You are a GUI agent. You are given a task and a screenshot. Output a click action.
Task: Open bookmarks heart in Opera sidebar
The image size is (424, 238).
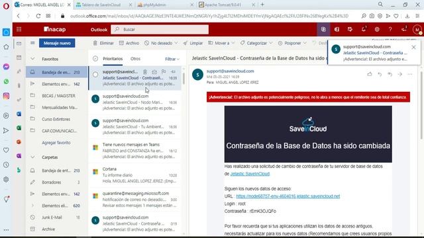point(6,150)
